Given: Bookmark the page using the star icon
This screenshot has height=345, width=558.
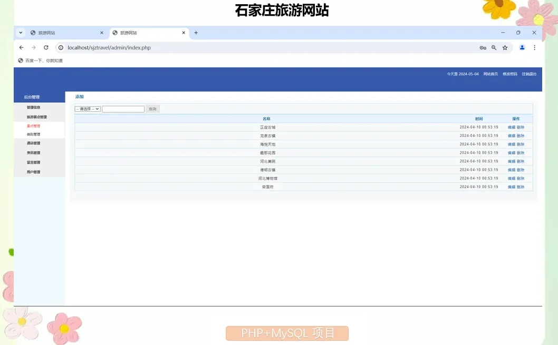Looking at the screenshot, I should pyautogui.click(x=505, y=47).
